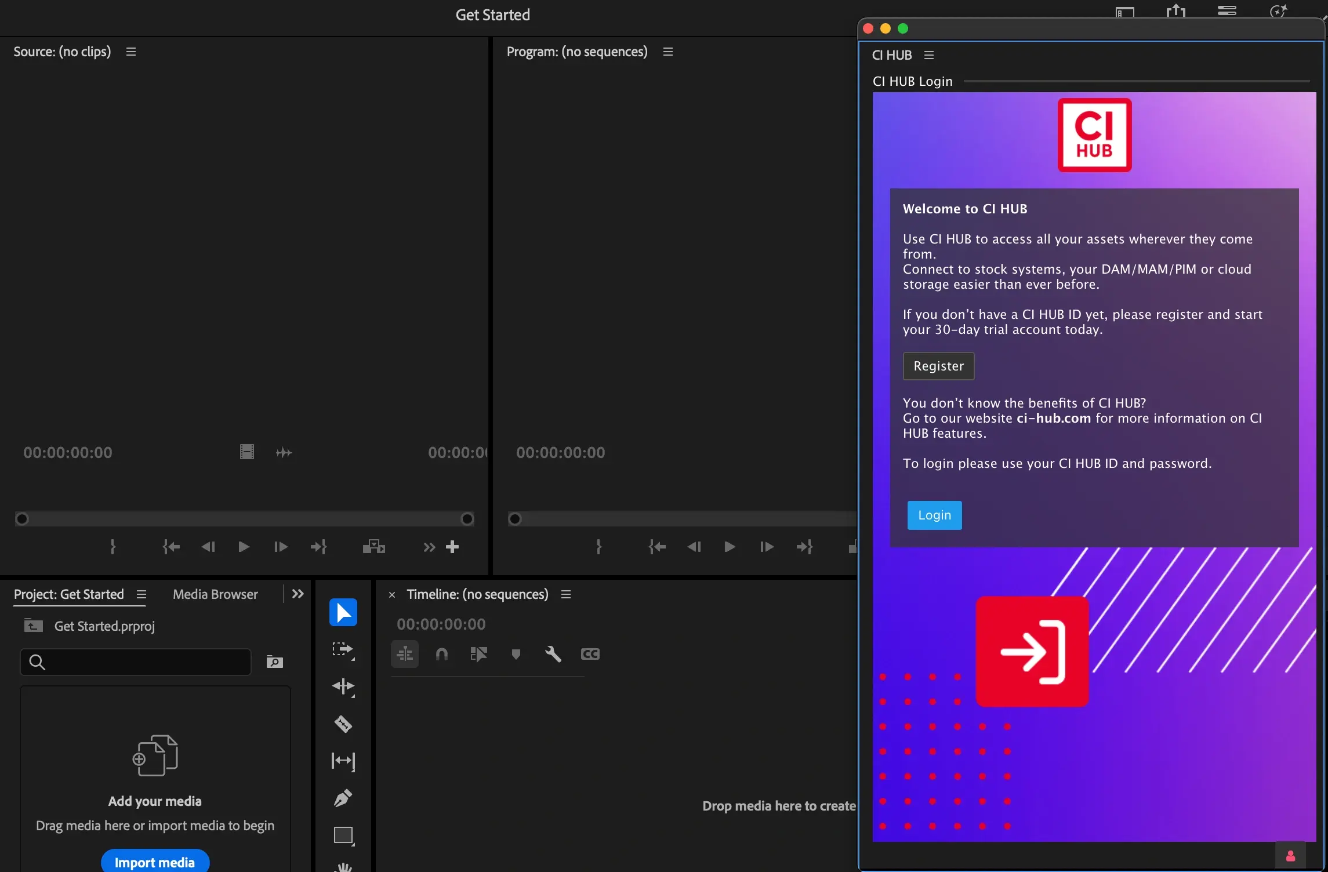Viewport: 1328px width, 872px height.
Task: Click the Import media button
Action: coord(155,862)
